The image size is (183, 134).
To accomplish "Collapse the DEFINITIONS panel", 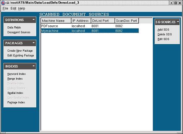I will click(33, 19).
